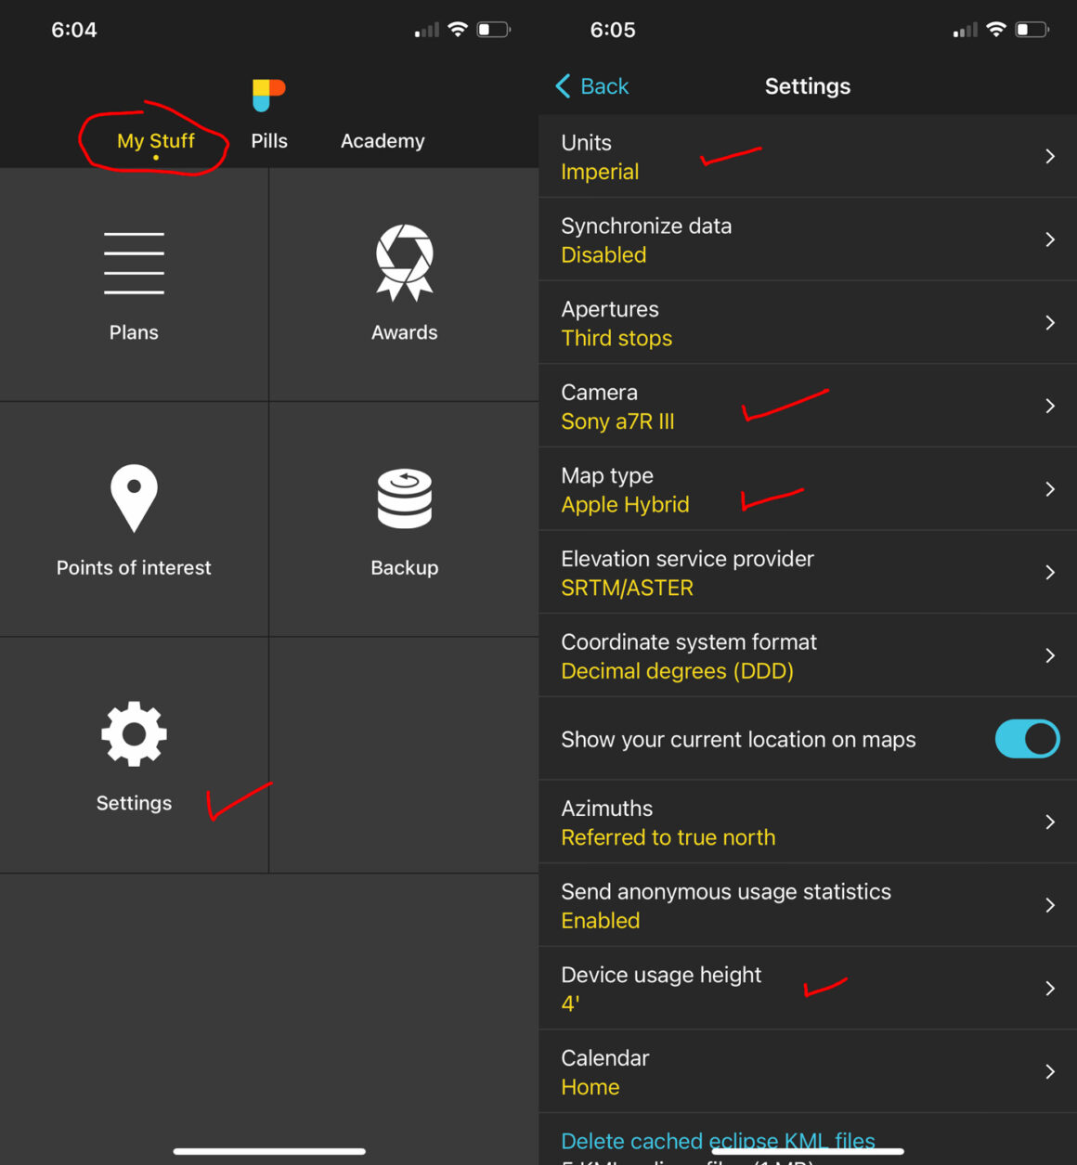The image size is (1077, 1165).
Task: Check the Wi-Fi status icon on Settings screen
Action: (995, 29)
